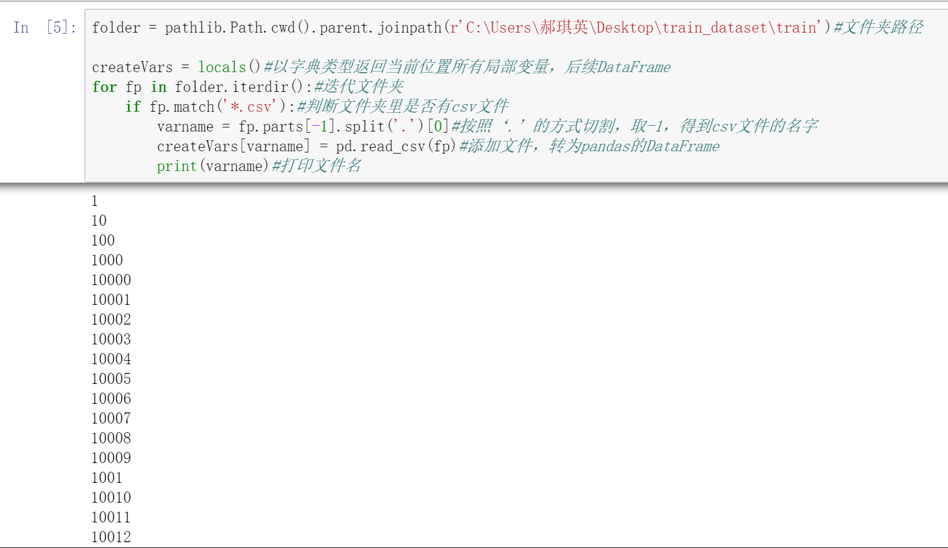Click output value 100
Screen dimensions: 948x548
103,240
